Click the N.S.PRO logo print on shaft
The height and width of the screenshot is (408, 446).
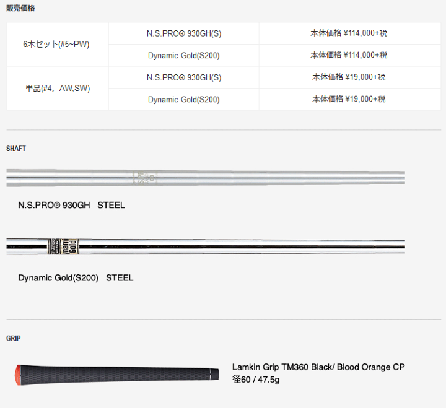pyautogui.click(x=144, y=178)
